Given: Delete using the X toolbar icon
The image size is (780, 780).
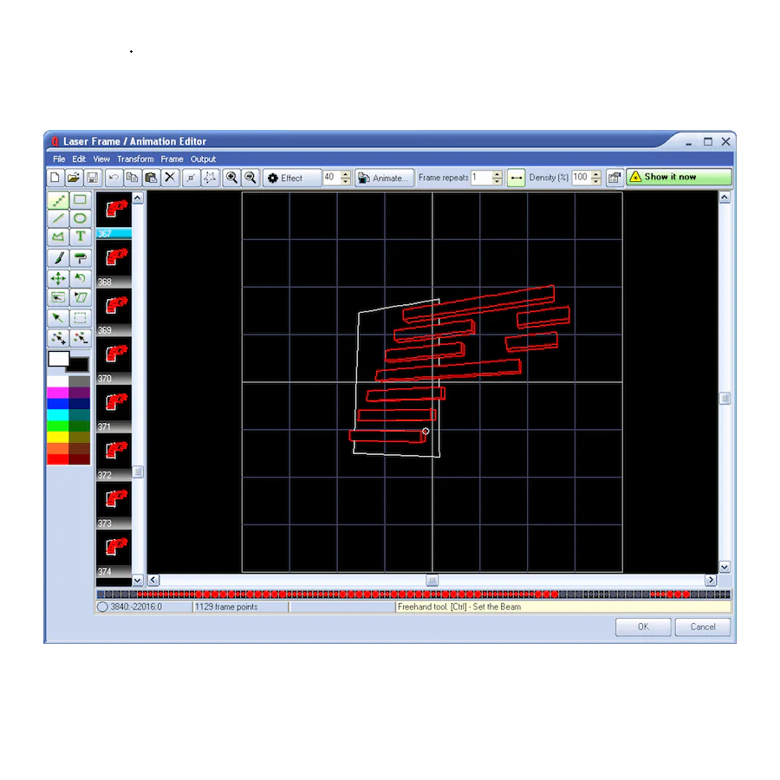Looking at the screenshot, I should [x=170, y=178].
